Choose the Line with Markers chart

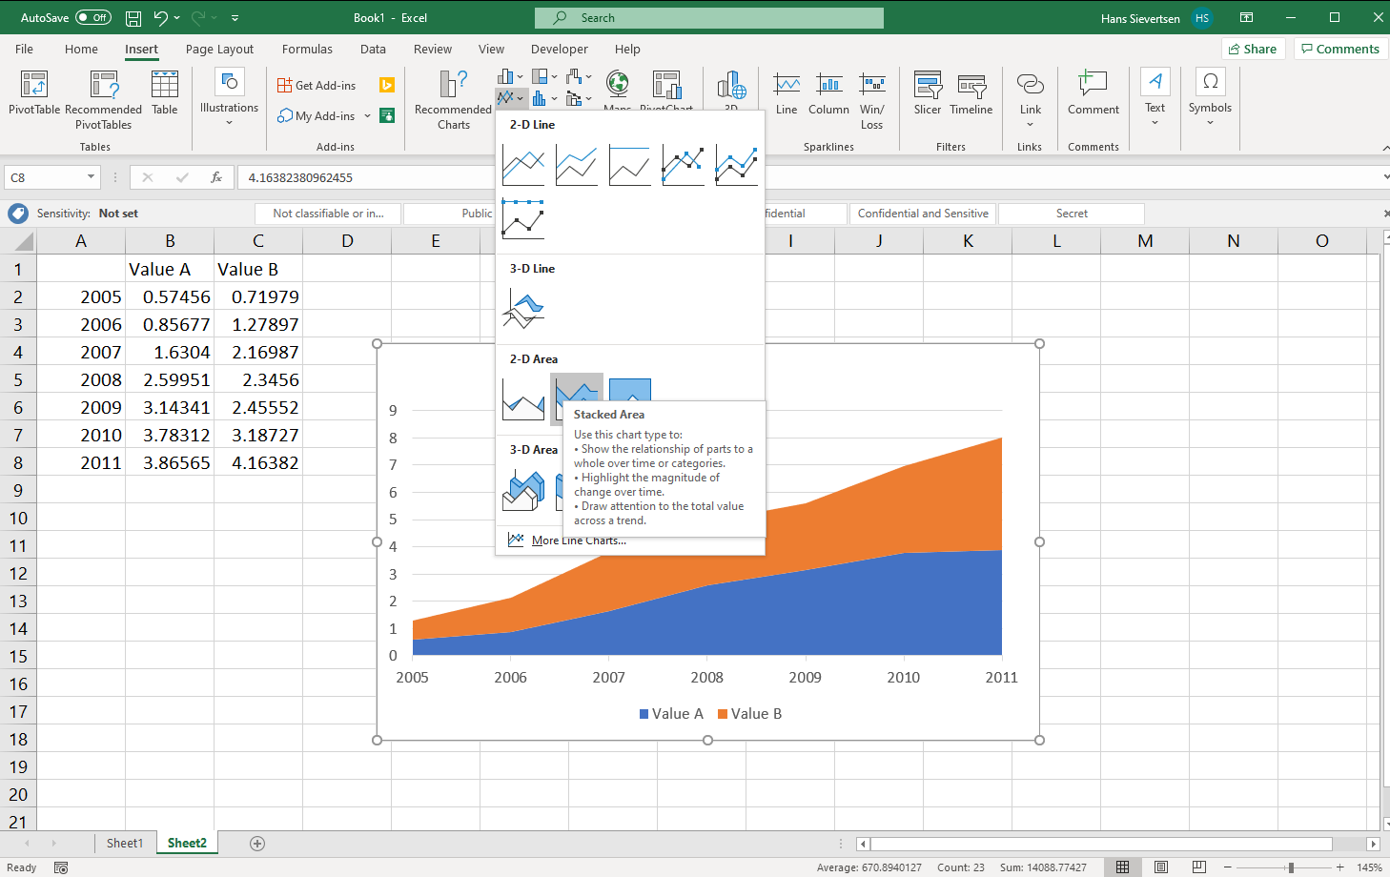point(684,165)
